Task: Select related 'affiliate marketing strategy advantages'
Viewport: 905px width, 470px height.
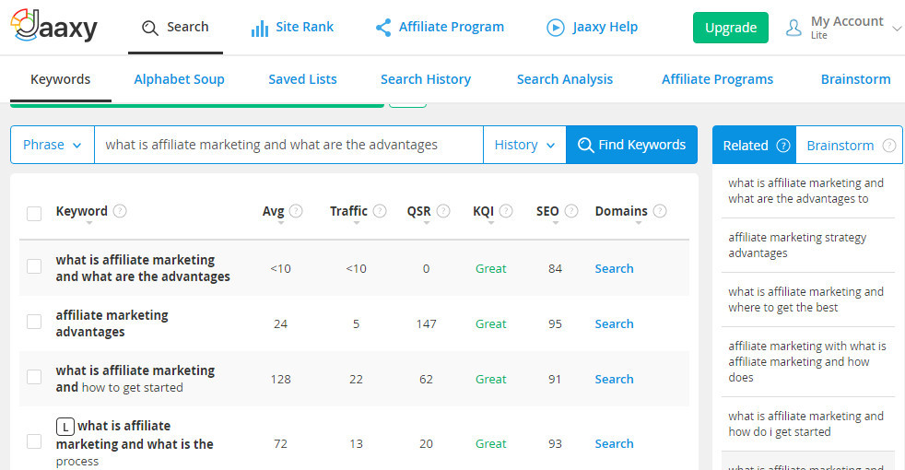Action: 807,245
